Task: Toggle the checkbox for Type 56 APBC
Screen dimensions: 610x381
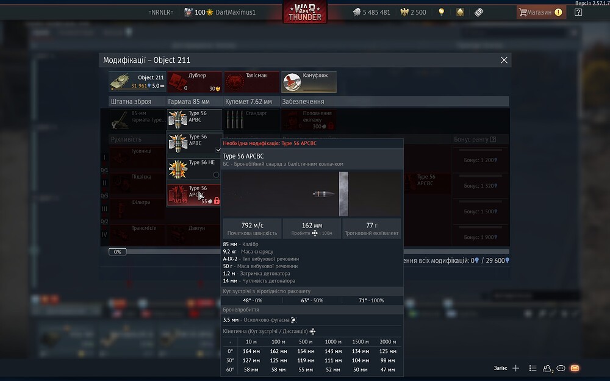Action: pos(218,150)
